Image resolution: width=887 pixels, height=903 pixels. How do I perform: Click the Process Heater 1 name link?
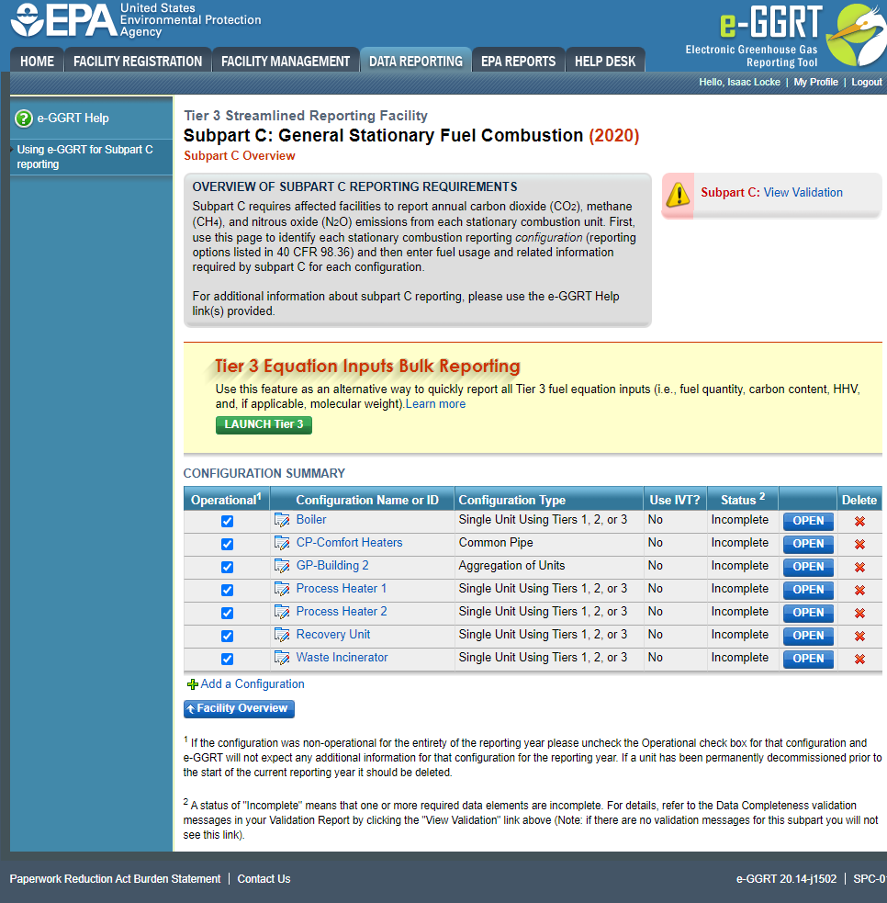point(342,589)
